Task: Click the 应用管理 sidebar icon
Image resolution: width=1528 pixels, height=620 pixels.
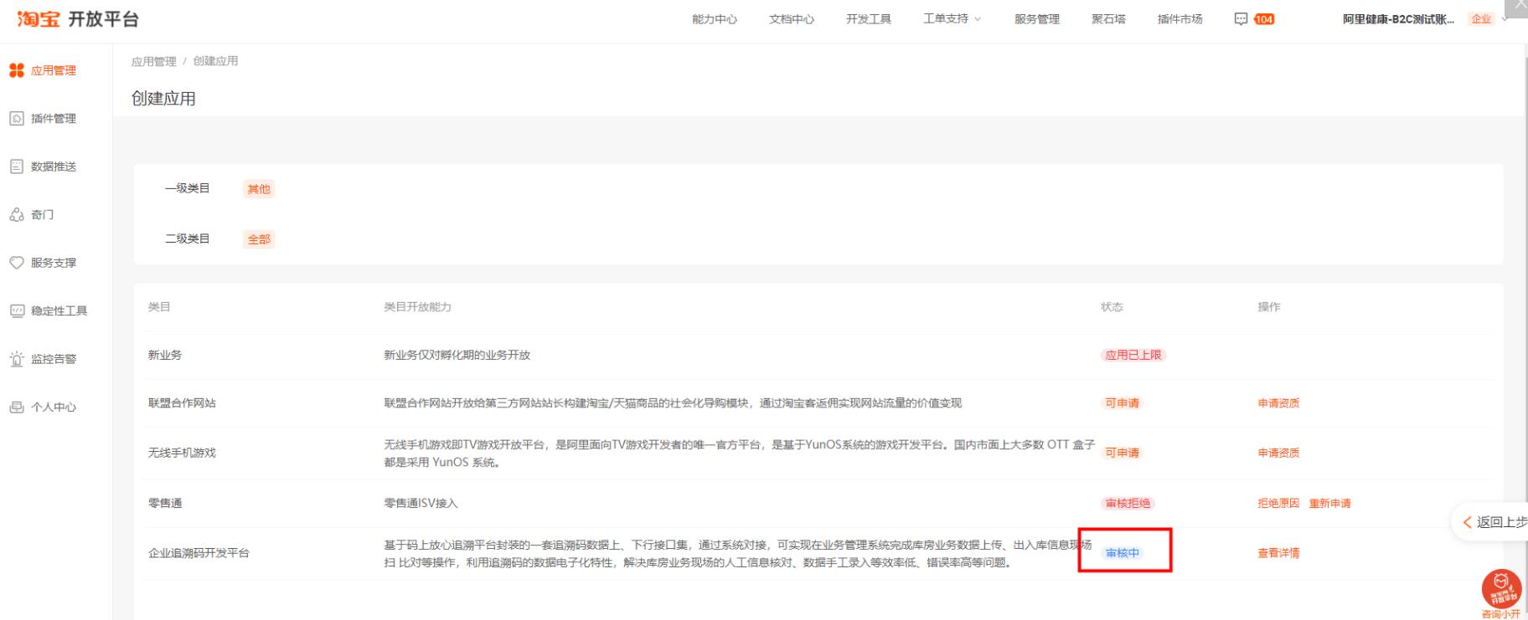Action: (17, 70)
